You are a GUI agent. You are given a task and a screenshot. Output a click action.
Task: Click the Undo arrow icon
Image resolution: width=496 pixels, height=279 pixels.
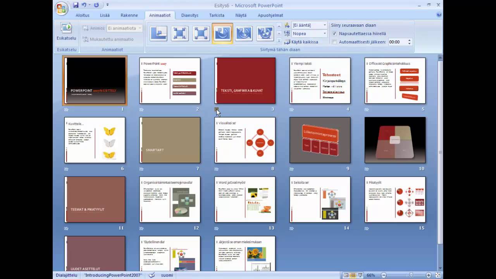[84, 5]
